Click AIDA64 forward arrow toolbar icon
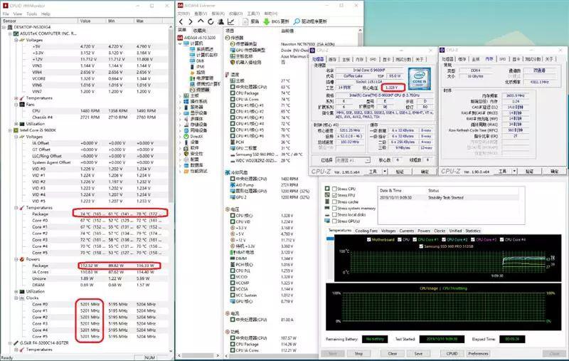 click(x=191, y=22)
